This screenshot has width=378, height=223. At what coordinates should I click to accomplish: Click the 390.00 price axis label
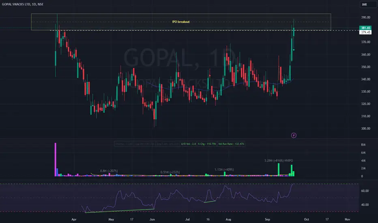point(365,17)
